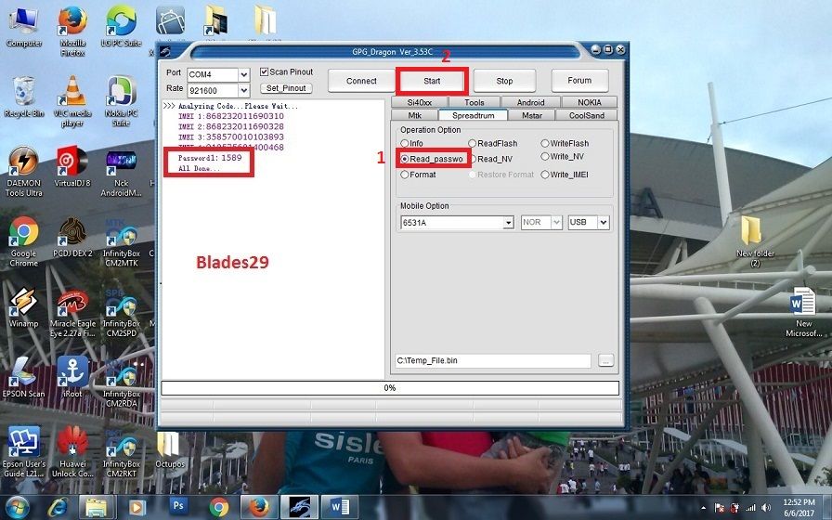832x520 pixels.
Task: Toggle the Scan Pinout checkbox
Action: click(265, 72)
